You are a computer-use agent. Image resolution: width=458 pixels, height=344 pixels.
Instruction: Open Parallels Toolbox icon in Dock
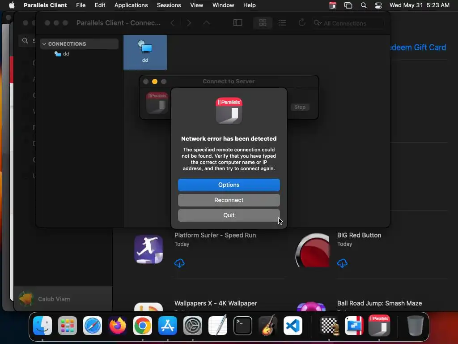(354, 326)
